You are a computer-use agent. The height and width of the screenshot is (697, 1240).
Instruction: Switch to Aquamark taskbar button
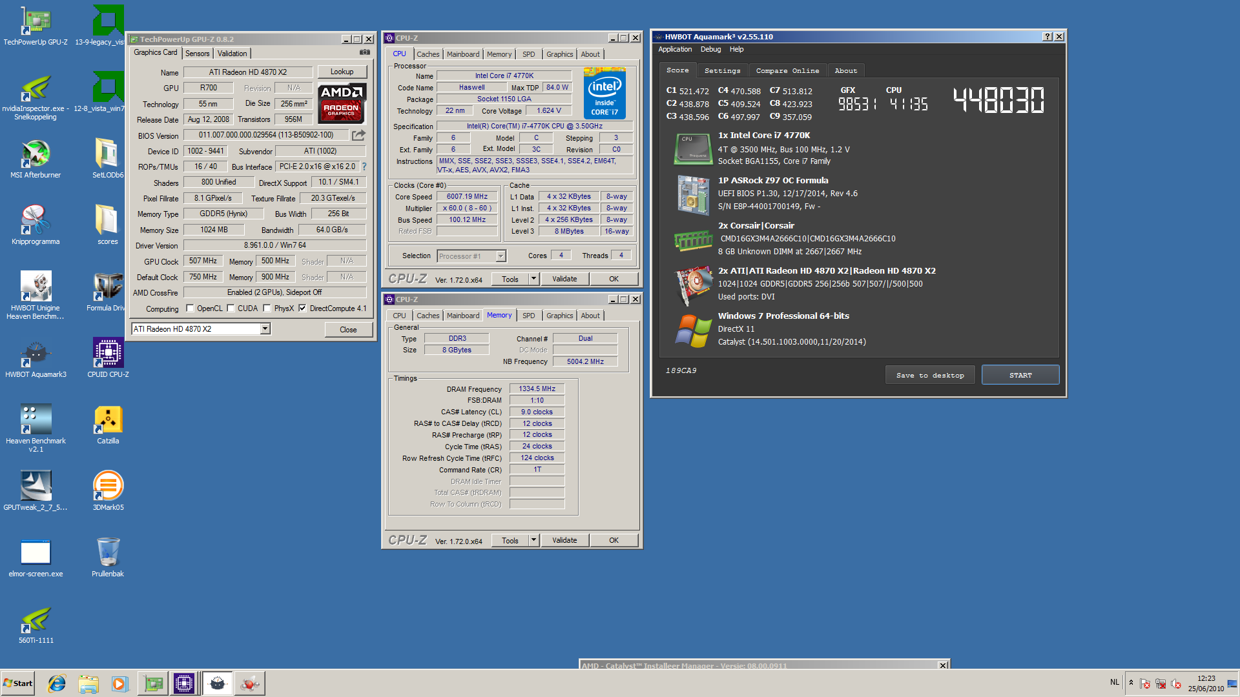218,683
